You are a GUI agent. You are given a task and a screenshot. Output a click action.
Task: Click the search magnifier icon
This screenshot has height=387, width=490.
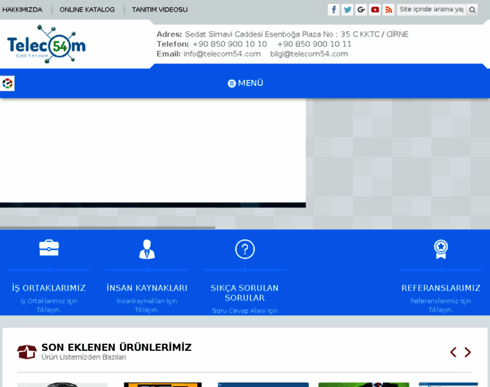coord(472,10)
